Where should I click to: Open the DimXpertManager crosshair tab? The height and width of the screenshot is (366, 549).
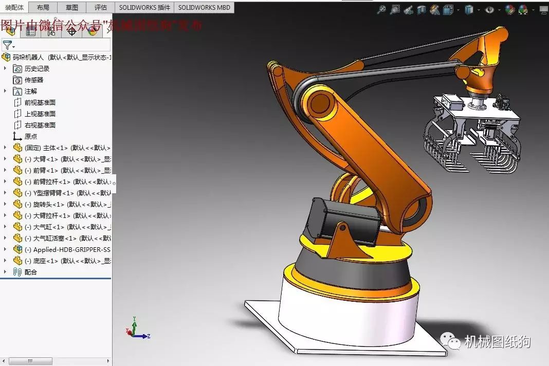72,31
